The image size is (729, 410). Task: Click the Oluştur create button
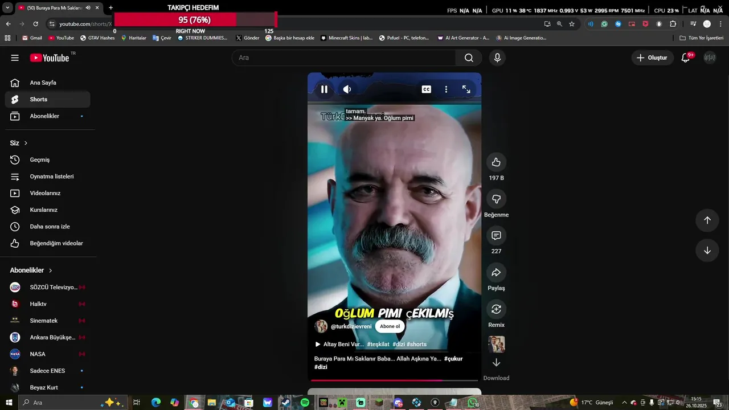click(652, 58)
